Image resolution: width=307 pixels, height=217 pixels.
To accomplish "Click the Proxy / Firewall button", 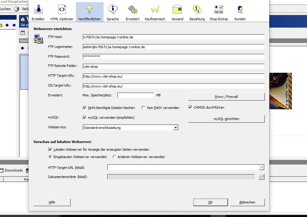I will coord(226,97).
